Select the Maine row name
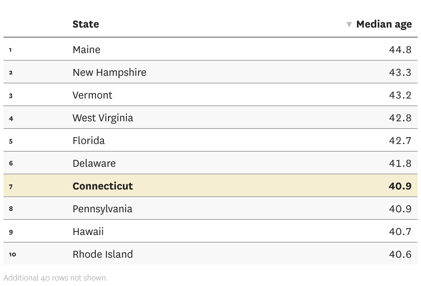The height and width of the screenshot is (286, 421). point(86,50)
